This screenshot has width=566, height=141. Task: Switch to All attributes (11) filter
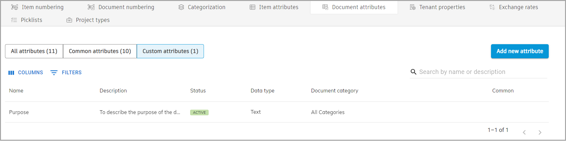[34, 51]
